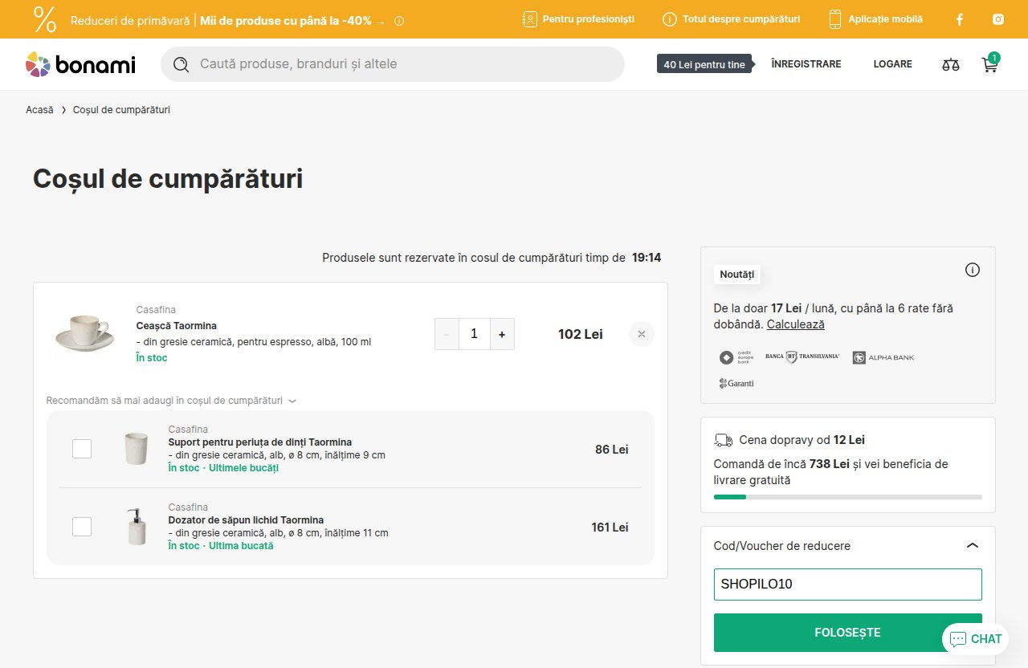Click the quantity field showing 1
The width and height of the screenshot is (1028, 668).
474,334
